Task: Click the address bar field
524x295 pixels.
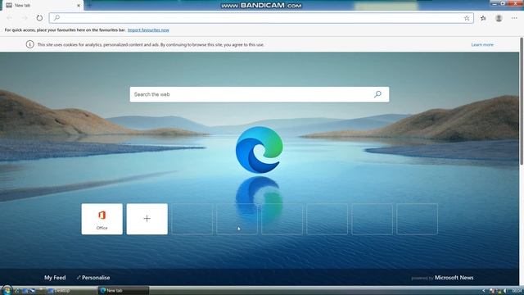Action: tap(261, 18)
